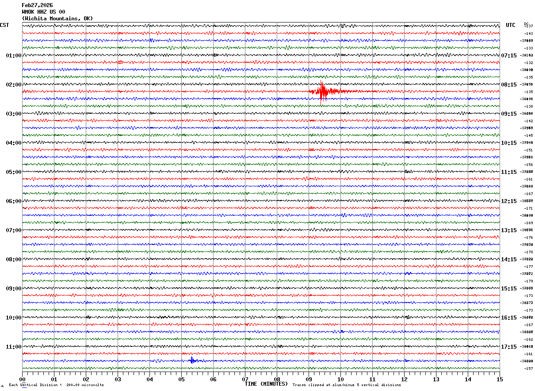This screenshot has height=391, width=535.
Task: Click the DC offset value -171
Action: click(528, 208)
